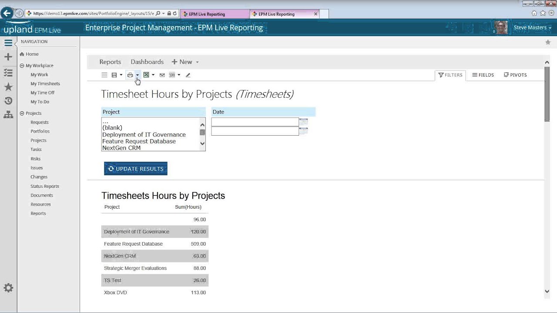Screen dimensions: 557x313
Task: Click the browser tools gear icon
Action: click(551, 13)
